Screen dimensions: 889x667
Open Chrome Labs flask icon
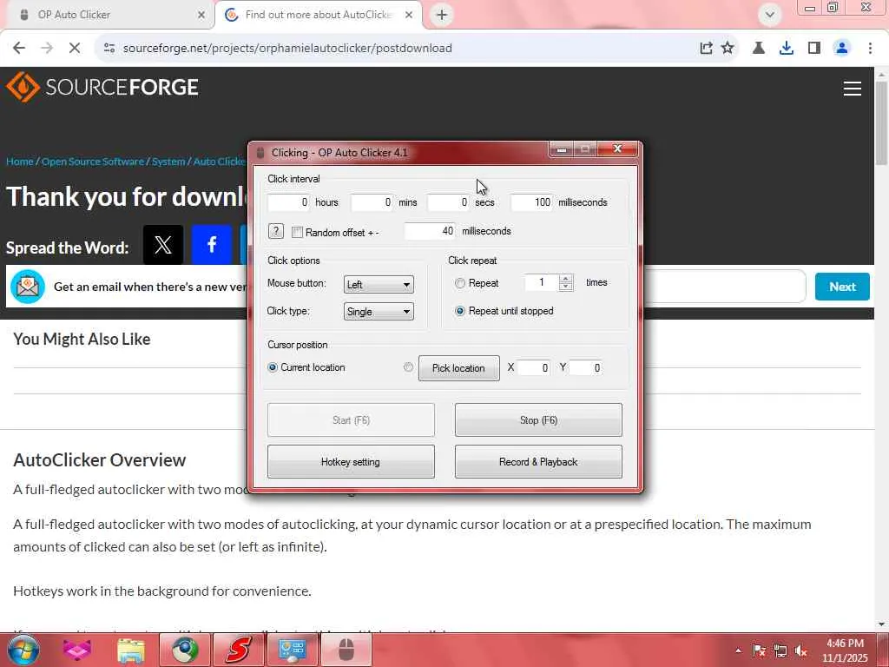(759, 49)
